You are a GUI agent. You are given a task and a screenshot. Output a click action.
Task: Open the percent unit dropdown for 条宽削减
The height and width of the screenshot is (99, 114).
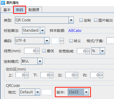pos(98,51)
